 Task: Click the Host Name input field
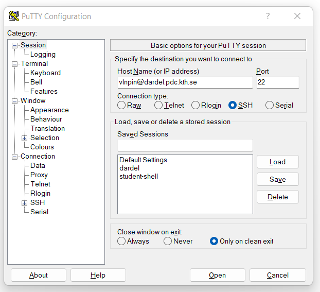pyautogui.click(x=184, y=82)
